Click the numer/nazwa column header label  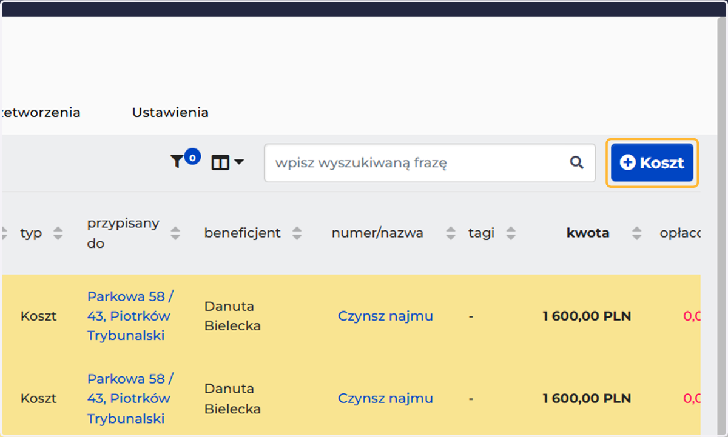[x=377, y=233]
